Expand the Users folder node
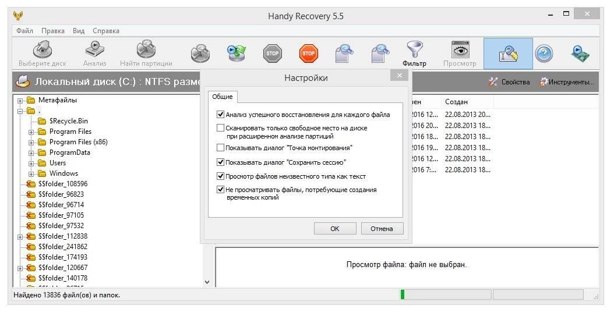614x316 pixels. 31,164
